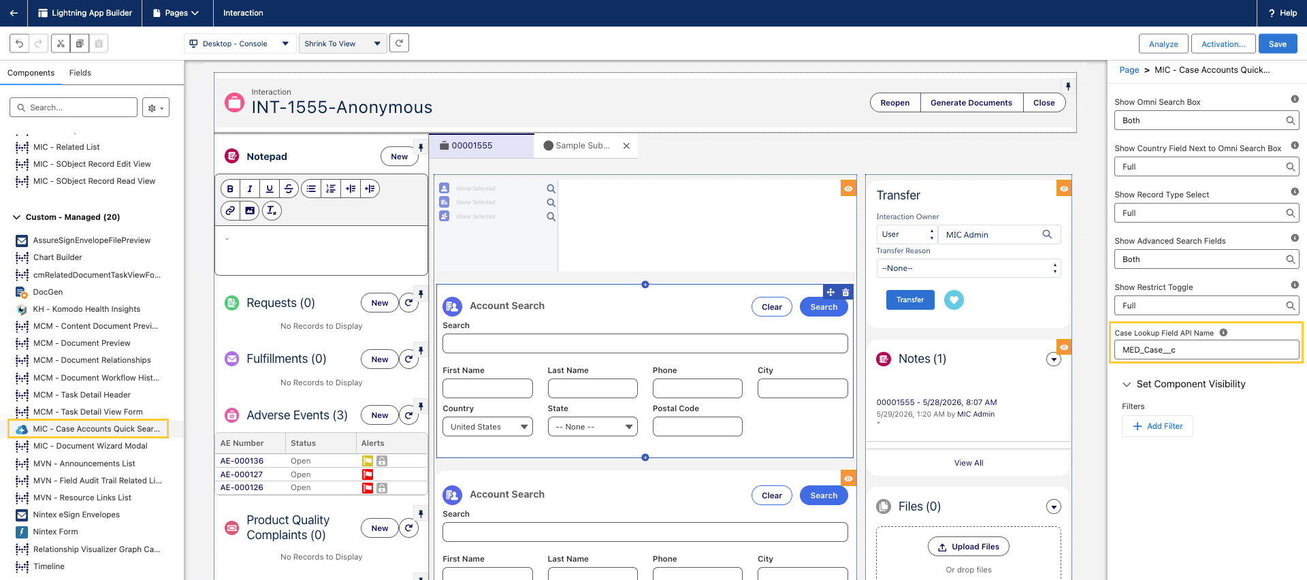Open the MIC Admin lookup search icon
The image size is (1307, 580).
tap(1047, 234)
